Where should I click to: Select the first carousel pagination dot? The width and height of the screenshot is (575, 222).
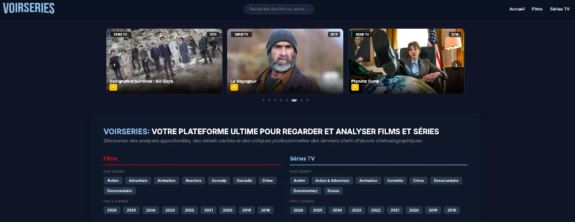pyautogui.click(x=263, y=100)
